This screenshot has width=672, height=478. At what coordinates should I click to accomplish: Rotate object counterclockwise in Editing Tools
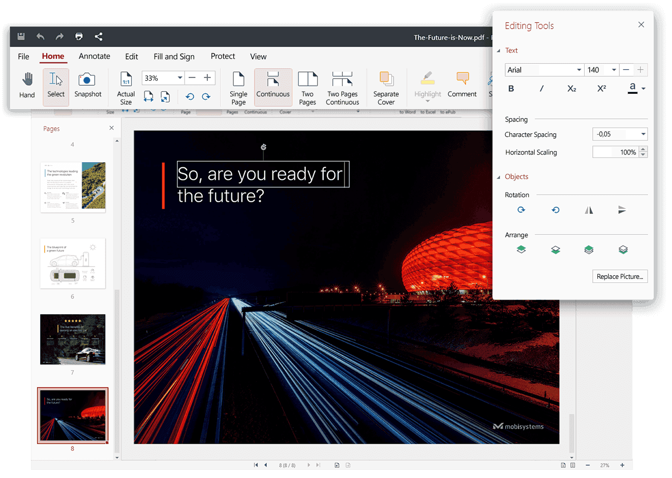click(555, 210)
